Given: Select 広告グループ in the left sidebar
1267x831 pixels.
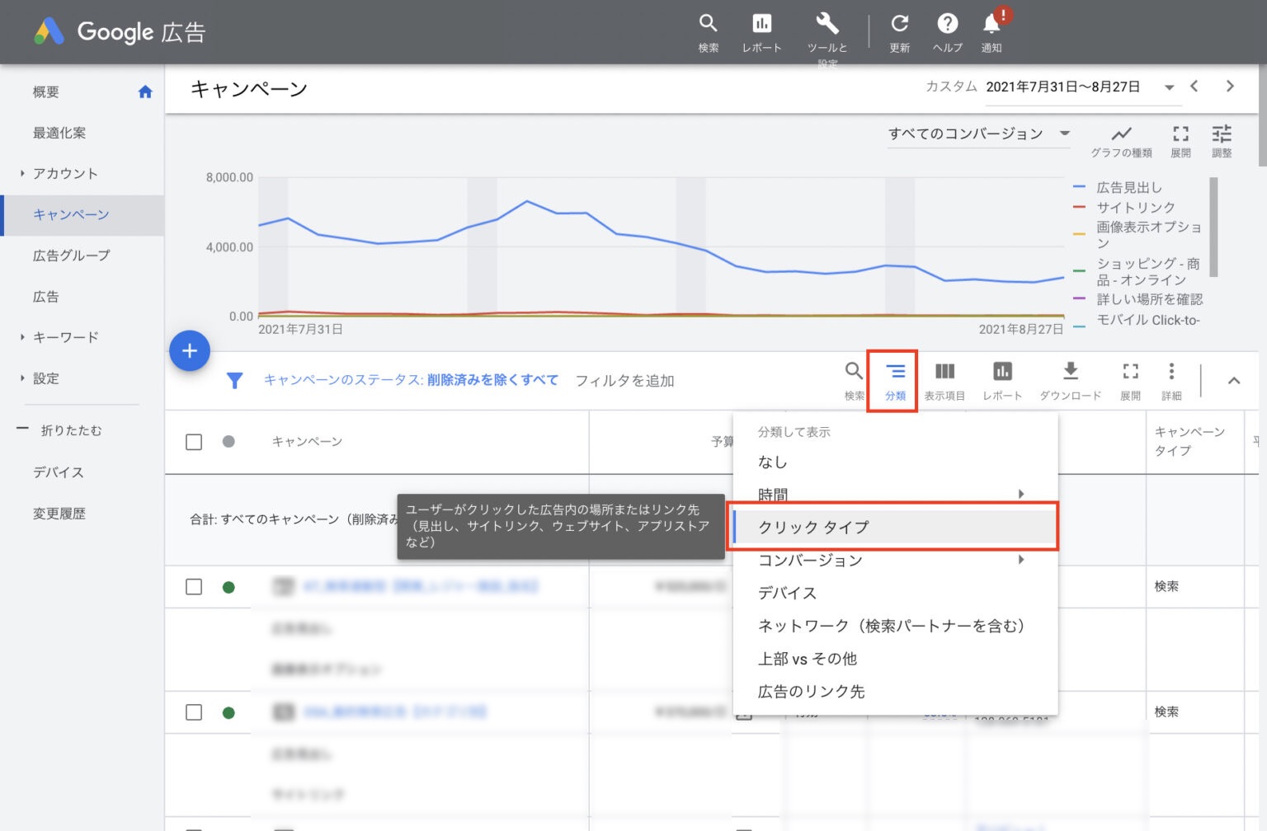Looking at the screenshot, I should click(x=70, y=256).
